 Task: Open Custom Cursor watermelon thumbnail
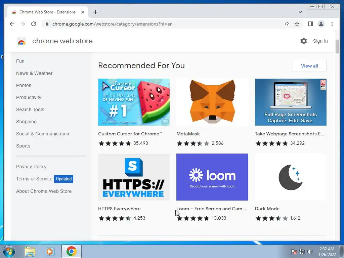click(134, 102)
